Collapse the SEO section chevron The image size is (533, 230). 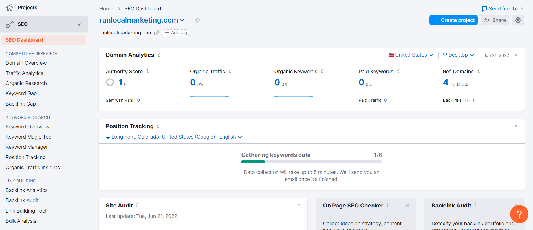[79, 24]
